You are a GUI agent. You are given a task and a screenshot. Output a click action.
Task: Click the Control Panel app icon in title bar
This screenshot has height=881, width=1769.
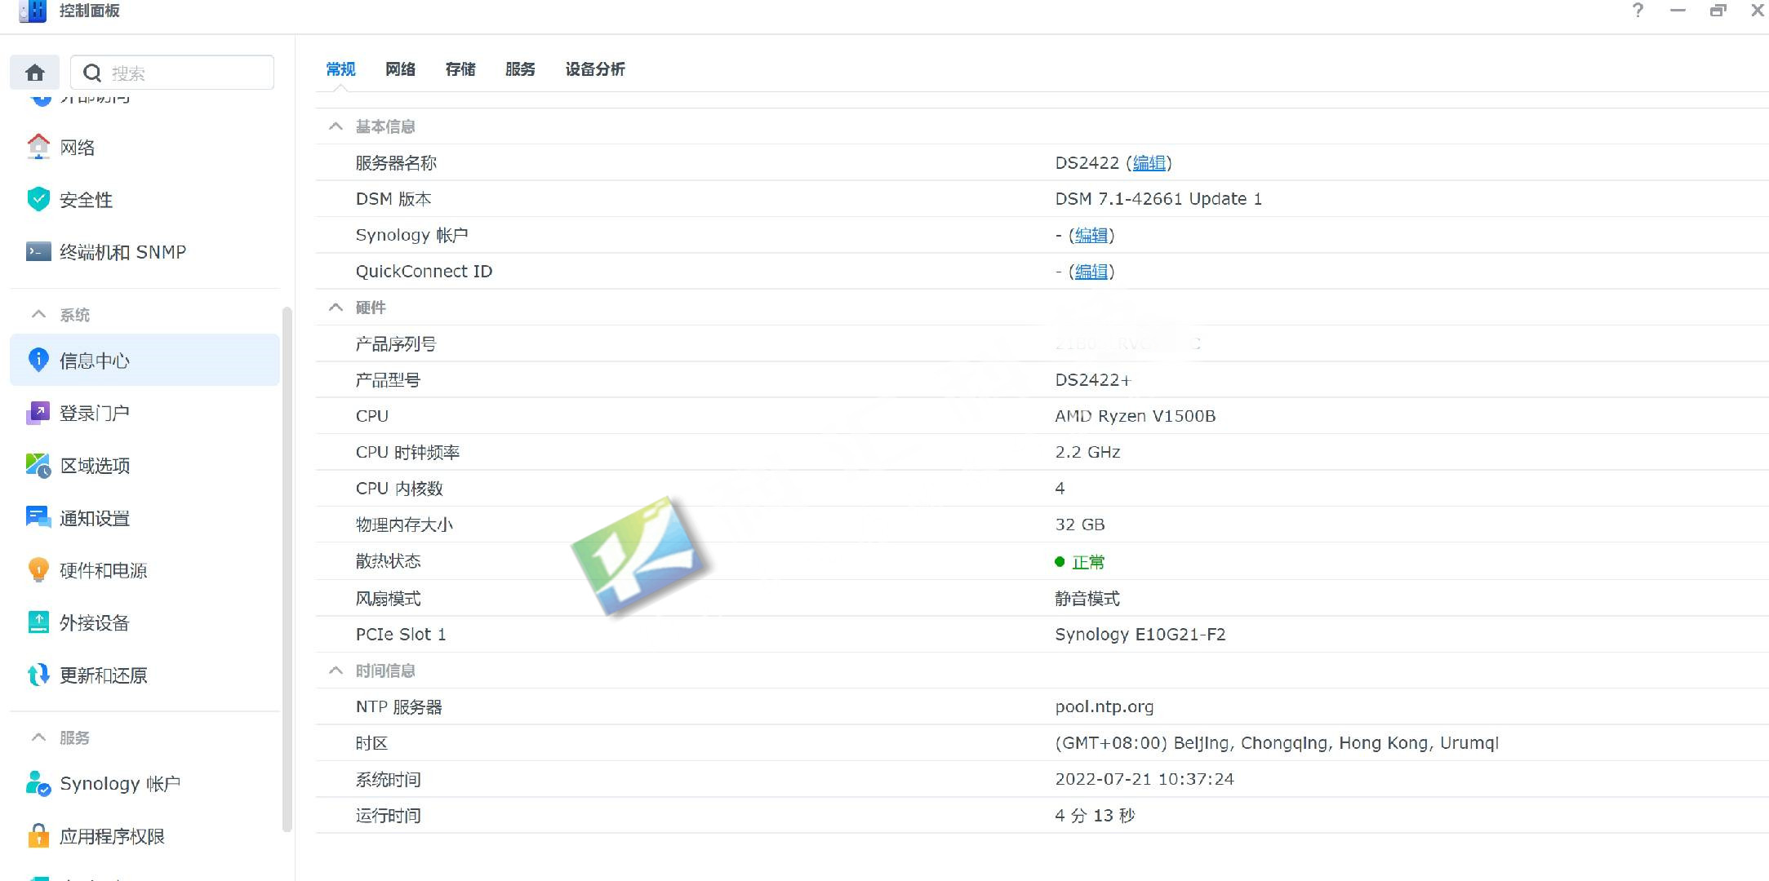[x=33, y=11]
